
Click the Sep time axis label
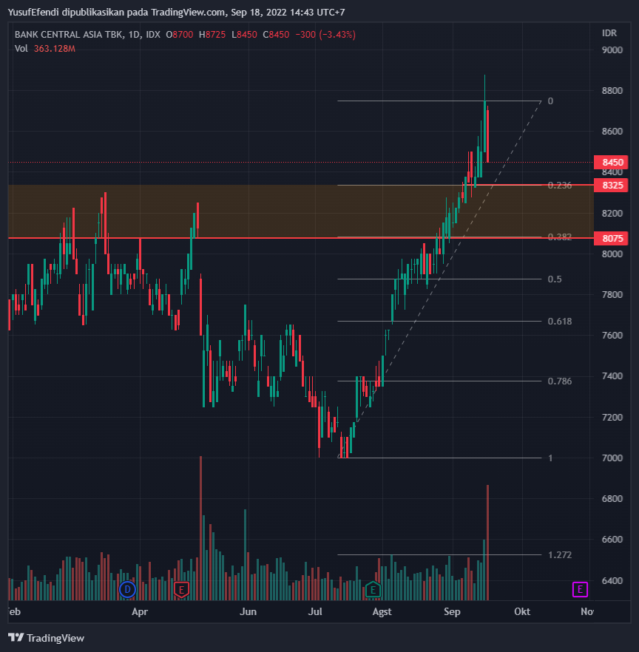[452, 611]
